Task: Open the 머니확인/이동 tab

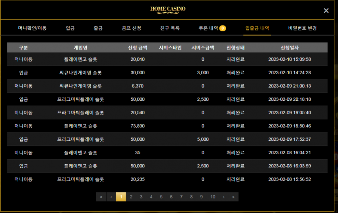Action: pyautogui.click(x=32, y=28)
